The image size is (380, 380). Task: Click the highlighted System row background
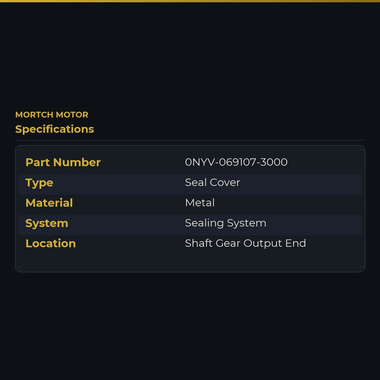pyautogui.click(x=190, y=225)
